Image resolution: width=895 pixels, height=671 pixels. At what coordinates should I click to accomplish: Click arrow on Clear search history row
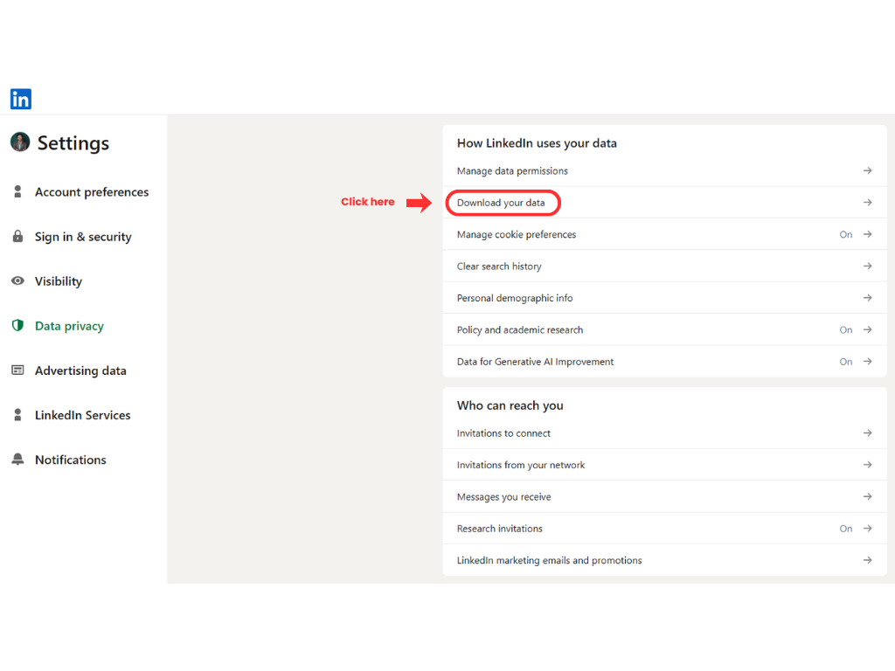(868, 266)
